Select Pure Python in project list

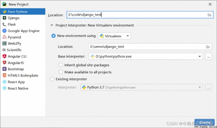tap(23, 11)
